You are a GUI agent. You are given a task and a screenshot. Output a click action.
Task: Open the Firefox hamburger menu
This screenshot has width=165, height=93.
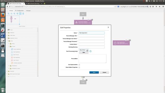163,6
